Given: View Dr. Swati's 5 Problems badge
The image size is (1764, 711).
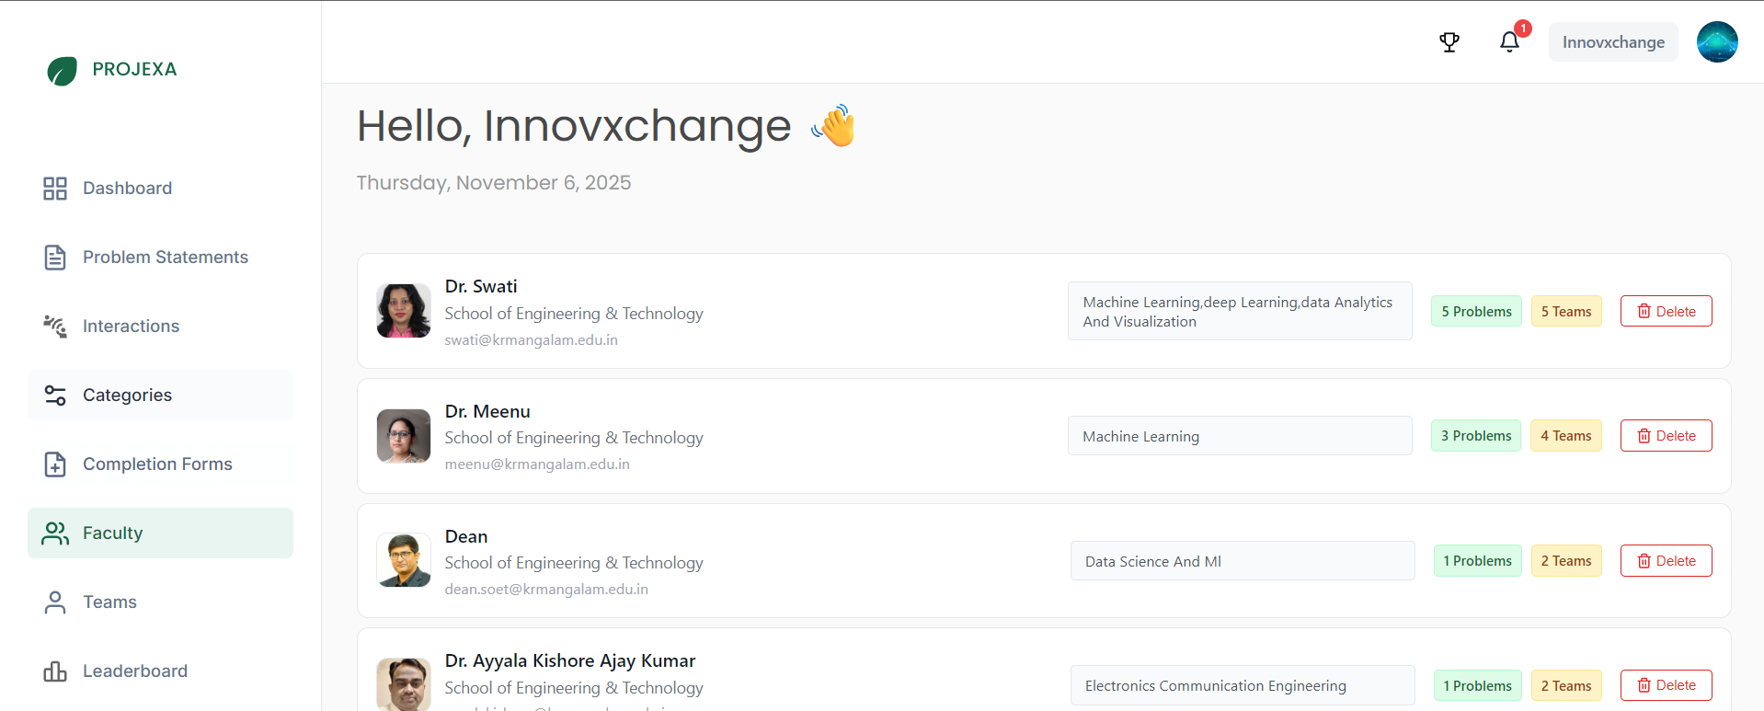Looking at the screenshot, I should click(x=1476, y=312).
